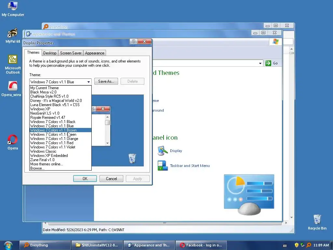Click the keyboard tray icon
This screenshot has width=333, height=250.
285,245
